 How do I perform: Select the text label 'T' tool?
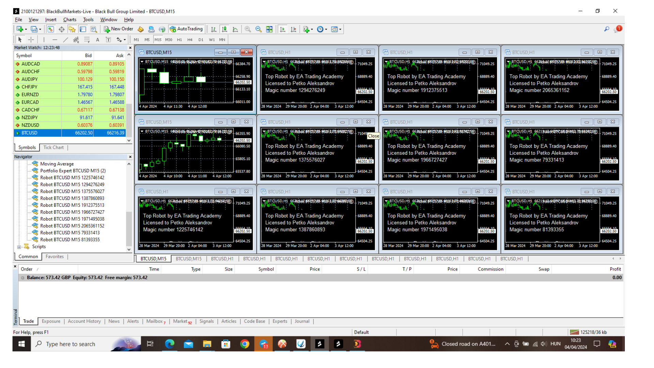pos(108,40)
